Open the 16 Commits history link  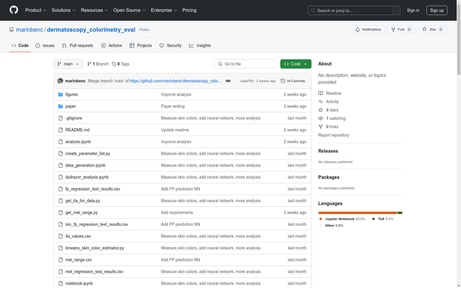pos(293,81)
